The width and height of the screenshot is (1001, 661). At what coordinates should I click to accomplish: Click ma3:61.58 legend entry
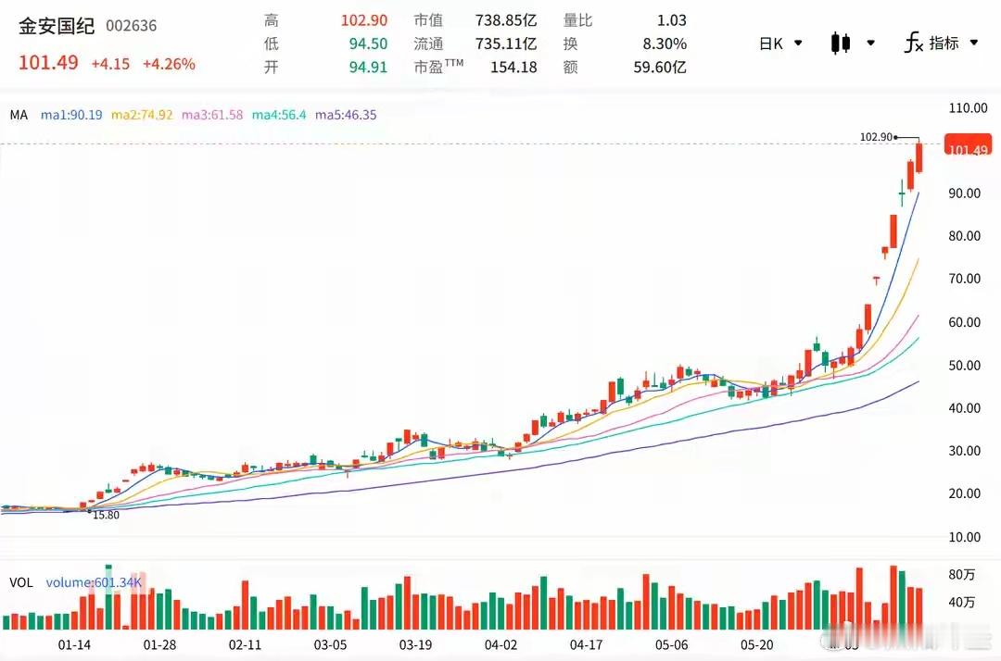coord(212,115)
